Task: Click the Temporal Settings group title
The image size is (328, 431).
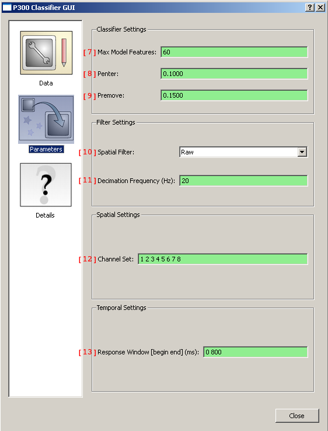Action: pyautogui.click(x=121, y=308)
